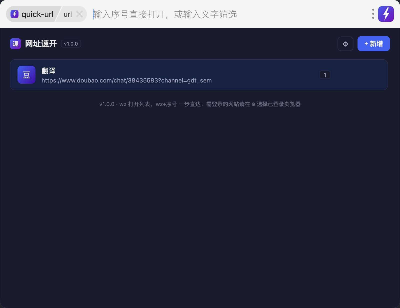The height and width of the screenshot is (308, 400).
Task: Open the three-dot more menu
Action: coord(373,14)
